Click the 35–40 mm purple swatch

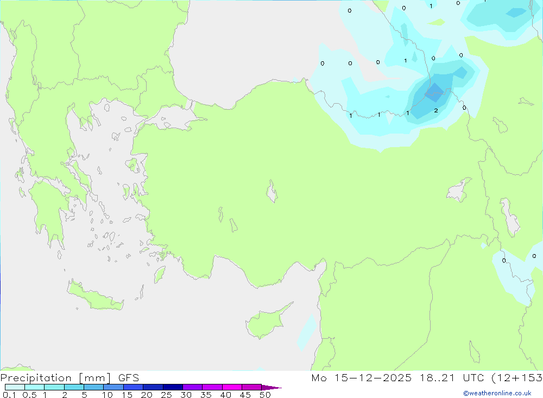pos(212,387)
